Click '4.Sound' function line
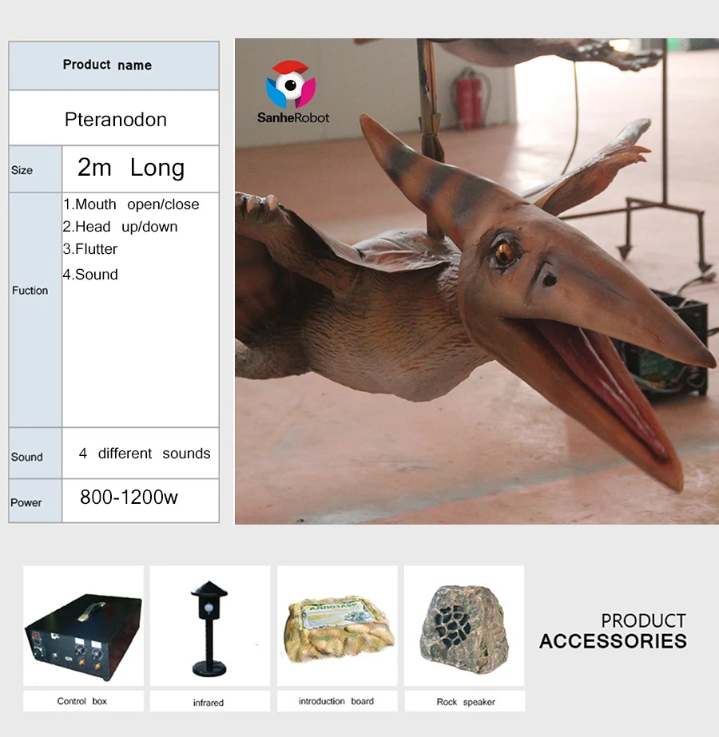This screenshot has height=737, width=719. [x=90, y=275]
